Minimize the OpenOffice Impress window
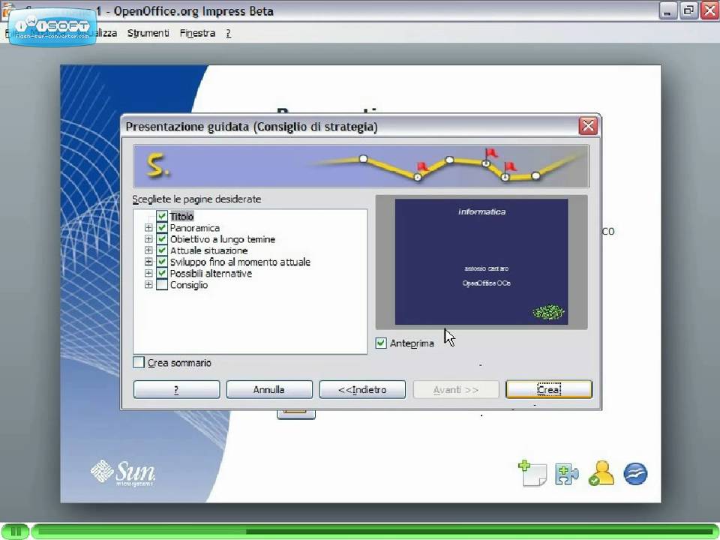The height and width of the screenshot is (540, 720). pos(667,10)
